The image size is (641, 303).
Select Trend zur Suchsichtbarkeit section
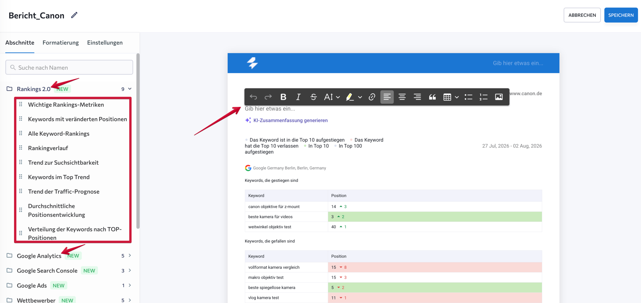pyautogui.click(x=63, y=162)
